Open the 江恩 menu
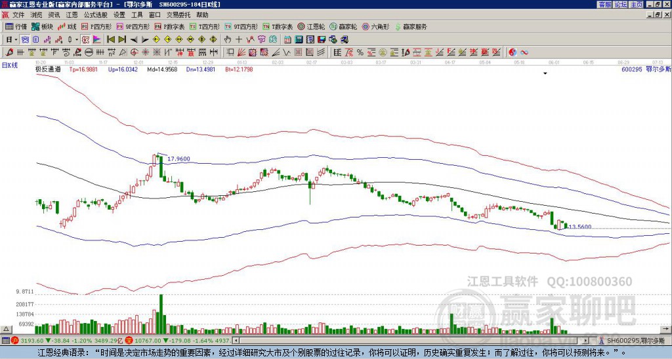The image size is (672, 359). click(72, 14)
